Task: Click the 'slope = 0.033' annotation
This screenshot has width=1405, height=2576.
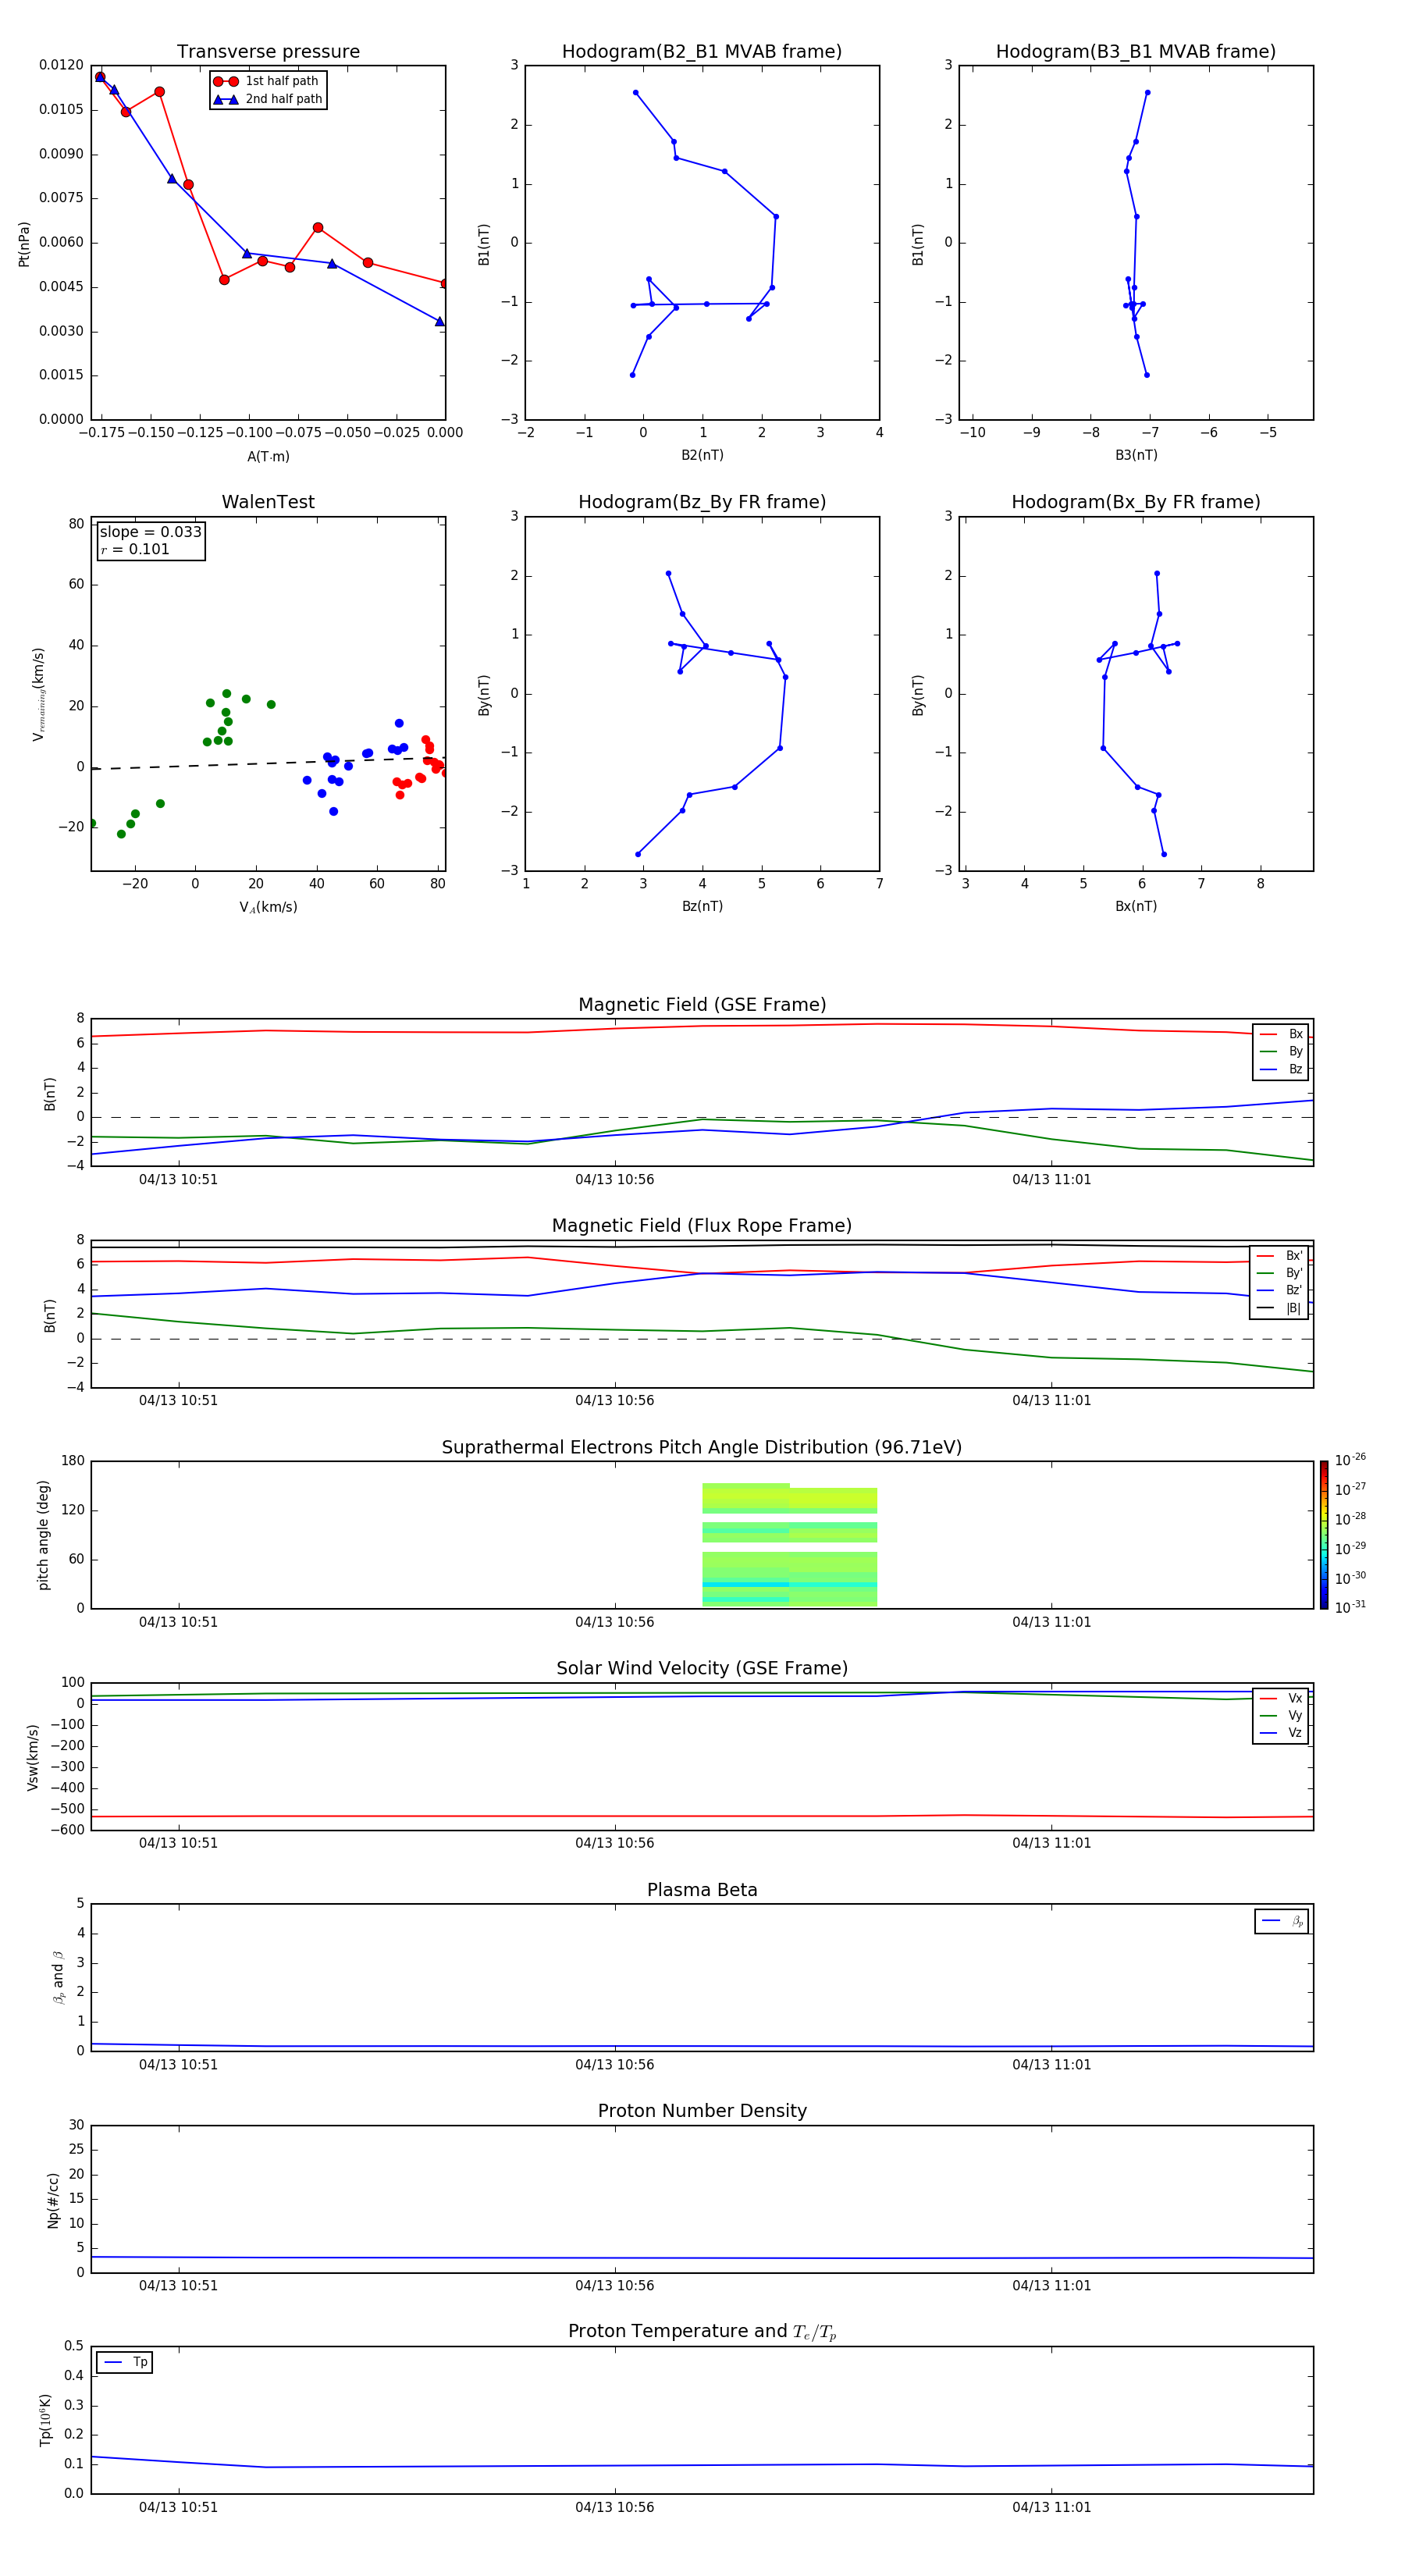Action: coord(150,532)
